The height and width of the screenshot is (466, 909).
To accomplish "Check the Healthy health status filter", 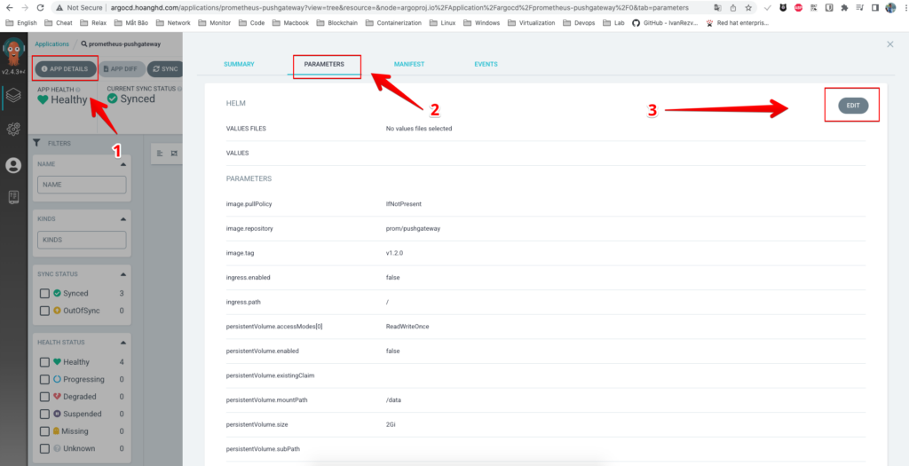I will [x=44, y=361].
